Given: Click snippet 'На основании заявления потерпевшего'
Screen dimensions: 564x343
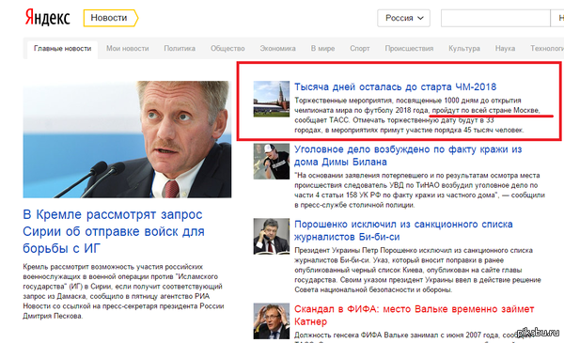Looking at the screenshot, I should coord(420,190).
